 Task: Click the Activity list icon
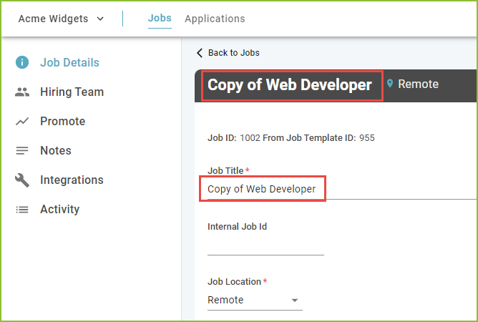pyautogui.click(x=22, y=210)
